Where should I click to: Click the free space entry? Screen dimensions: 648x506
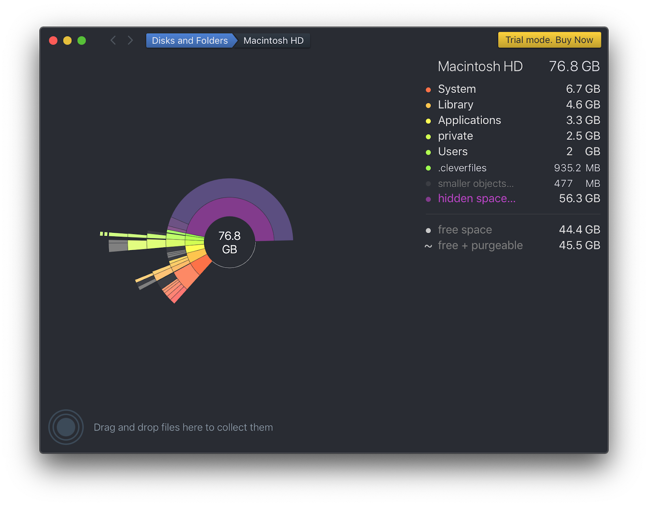coord(513,230)
